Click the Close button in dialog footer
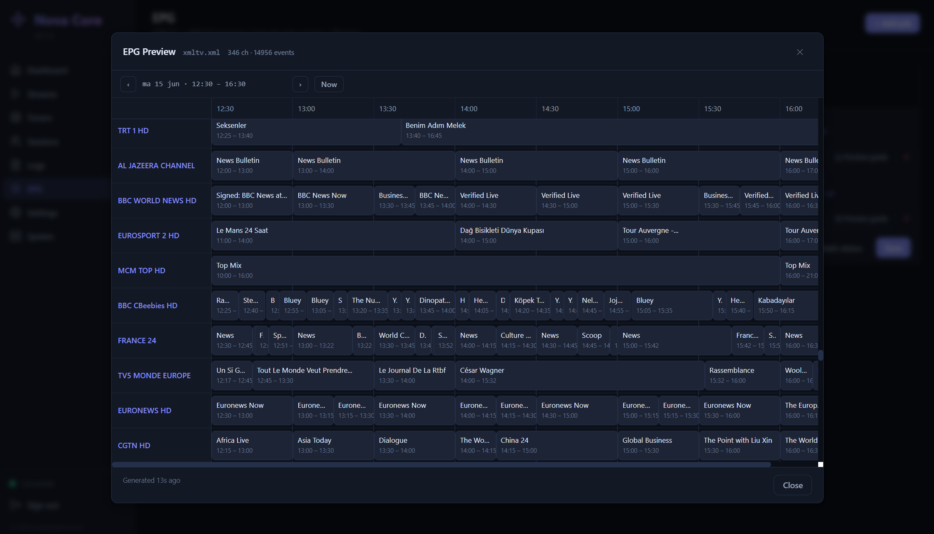The height and width of the screenshot is (534, 934). [x=792, y=485]
